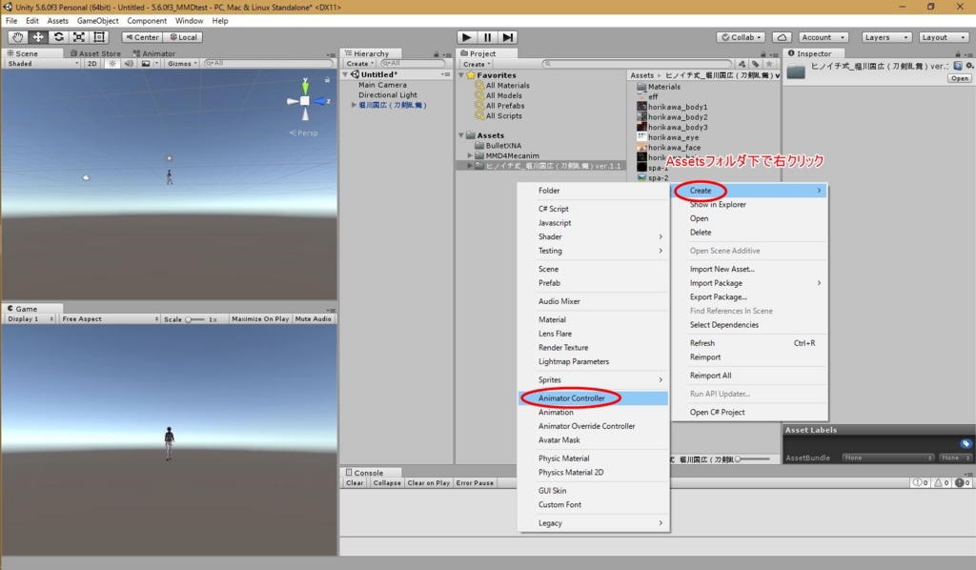The image size is (976, 570).
Task: Open the Account dropdown
Action: pos(823,37)
